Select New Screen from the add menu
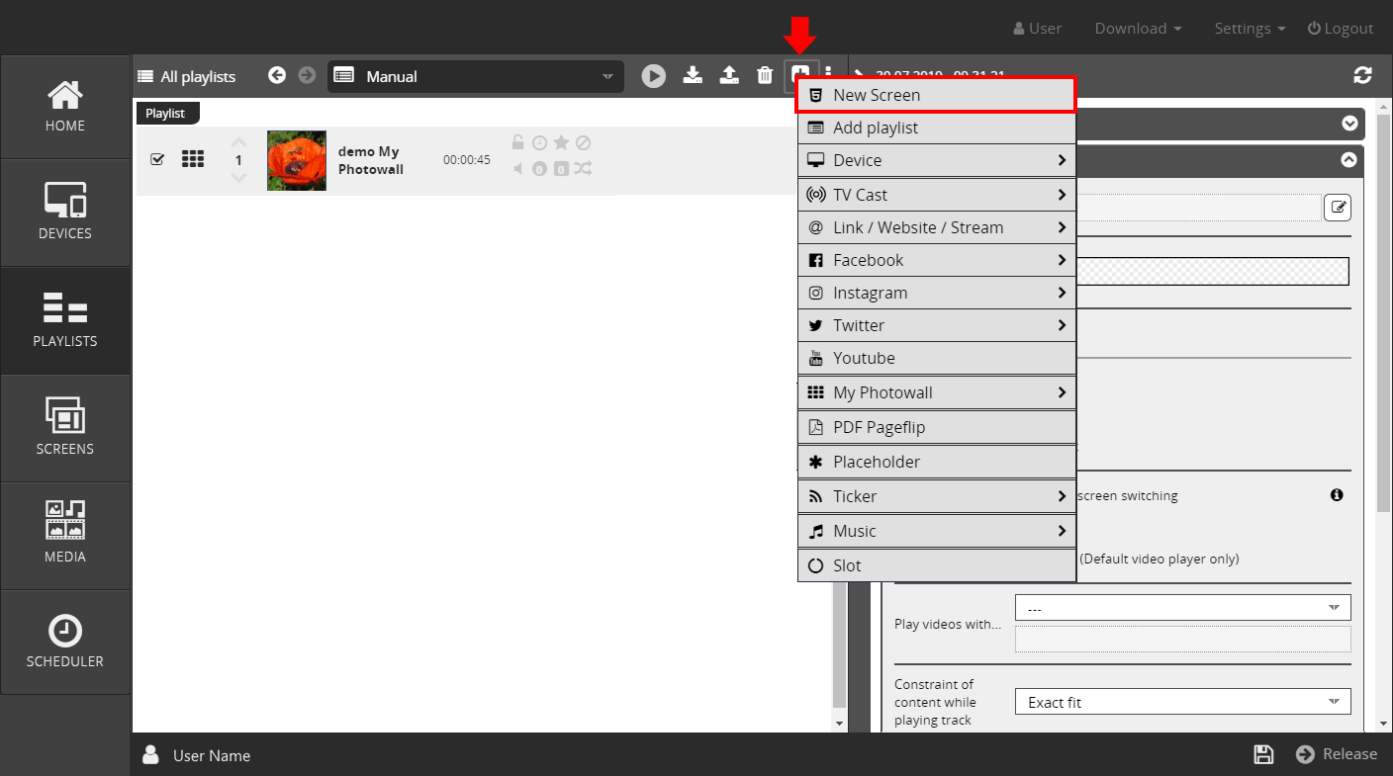Image resolution: width=1393 pixels, height=776 pixels. click(x=936, y=95)
